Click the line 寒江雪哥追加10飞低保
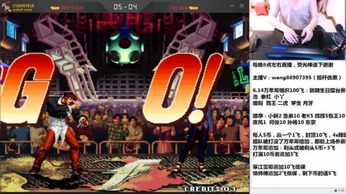346x194 pixels. (279, 167)
